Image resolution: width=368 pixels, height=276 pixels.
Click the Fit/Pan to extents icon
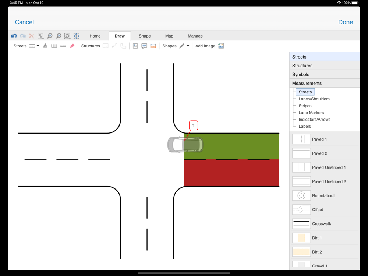click(77, 36)
